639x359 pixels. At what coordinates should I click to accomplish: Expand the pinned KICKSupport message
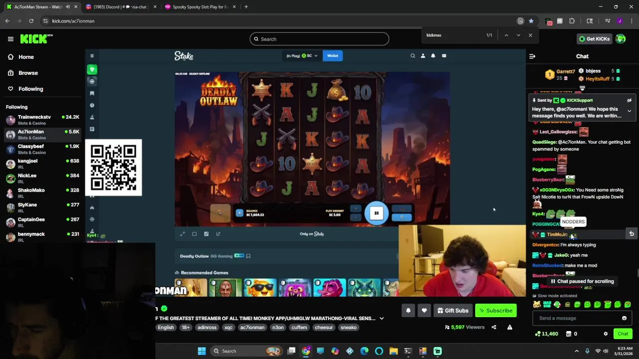(629, 111)
